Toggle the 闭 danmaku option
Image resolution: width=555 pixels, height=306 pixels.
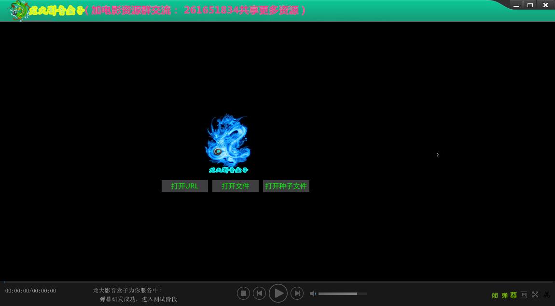pos(495,295)
